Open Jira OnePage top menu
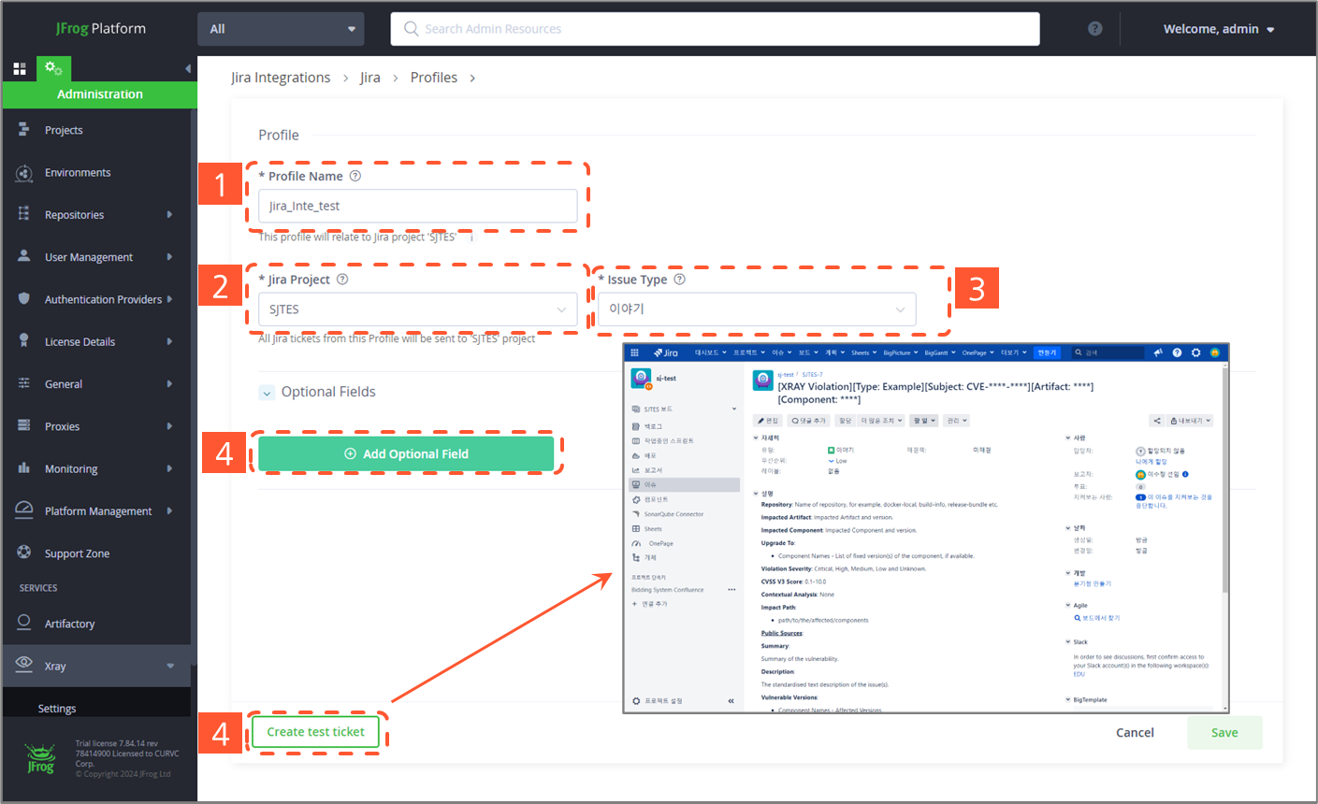Viewport: 1318px width, 804px height. pyautogui.click(x=978, y=352)
